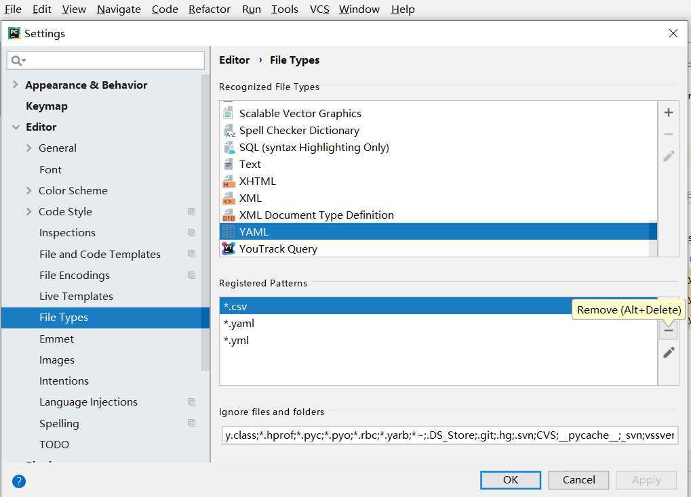Click the XML DTD file type icon

[x=229, y=215]
